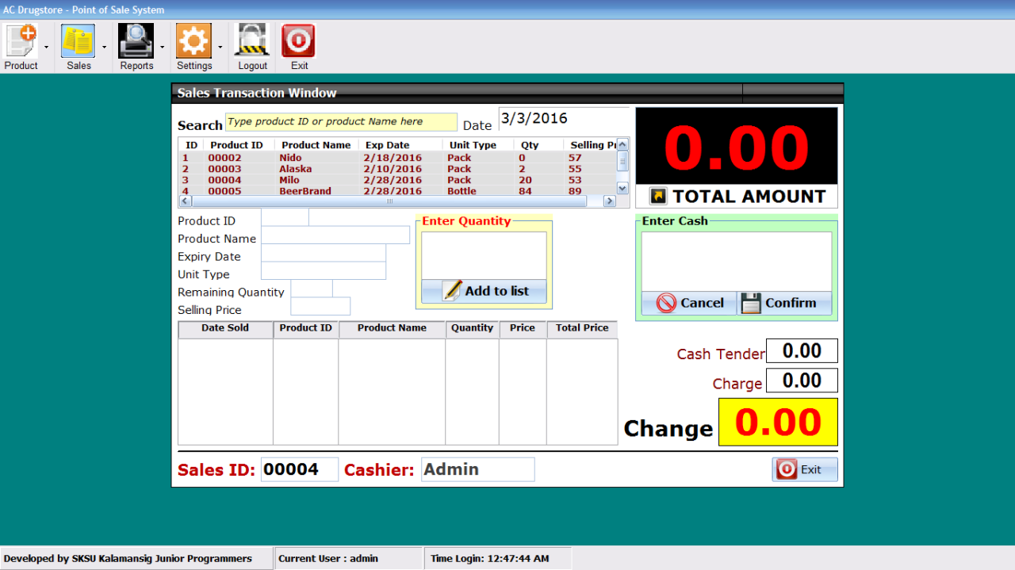The image size is (1015, 570).
Task: Click the Logout toolbar icon
Action: pyautogui.click(x=251, y=40)
